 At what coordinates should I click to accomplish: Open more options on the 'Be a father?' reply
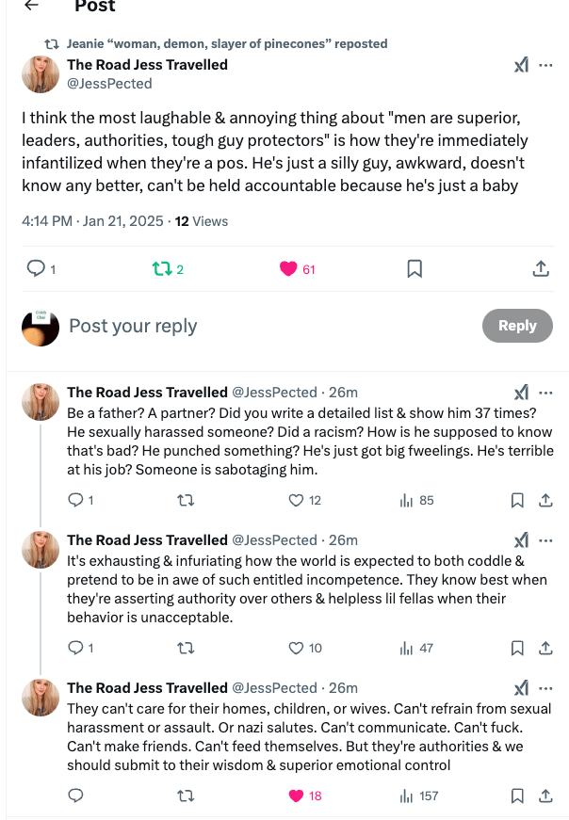[x=546, y=392]
